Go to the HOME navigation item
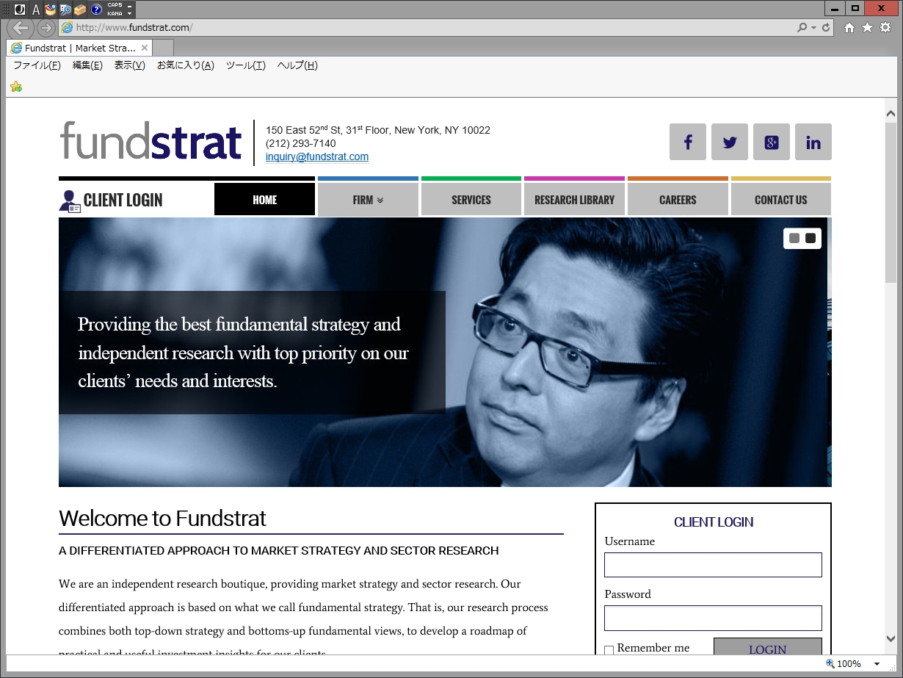The height and width of the screenshot is (678, 903). click(264, 200)
